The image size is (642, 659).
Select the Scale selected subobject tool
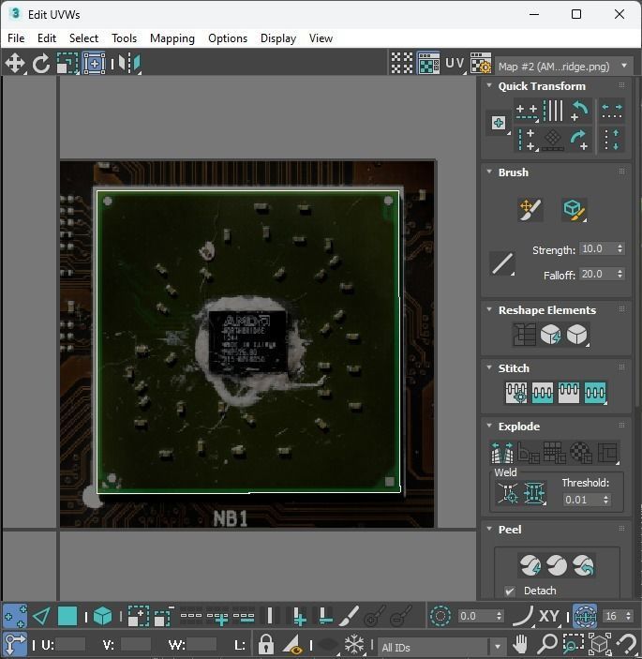click(67, 64)
